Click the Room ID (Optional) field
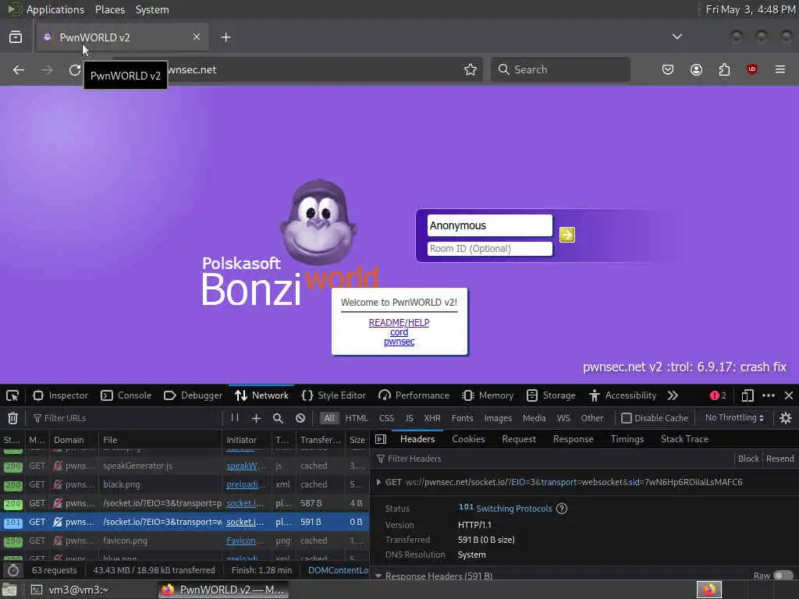The height and width of the screenshot is (599, 799). (x=489, y=249)
